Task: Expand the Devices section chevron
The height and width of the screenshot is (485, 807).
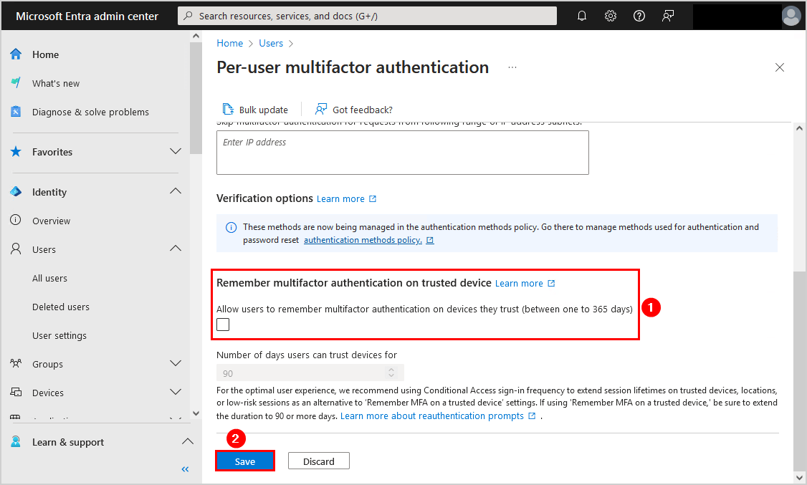Action: pyautogui.click(x=176, y=392)
